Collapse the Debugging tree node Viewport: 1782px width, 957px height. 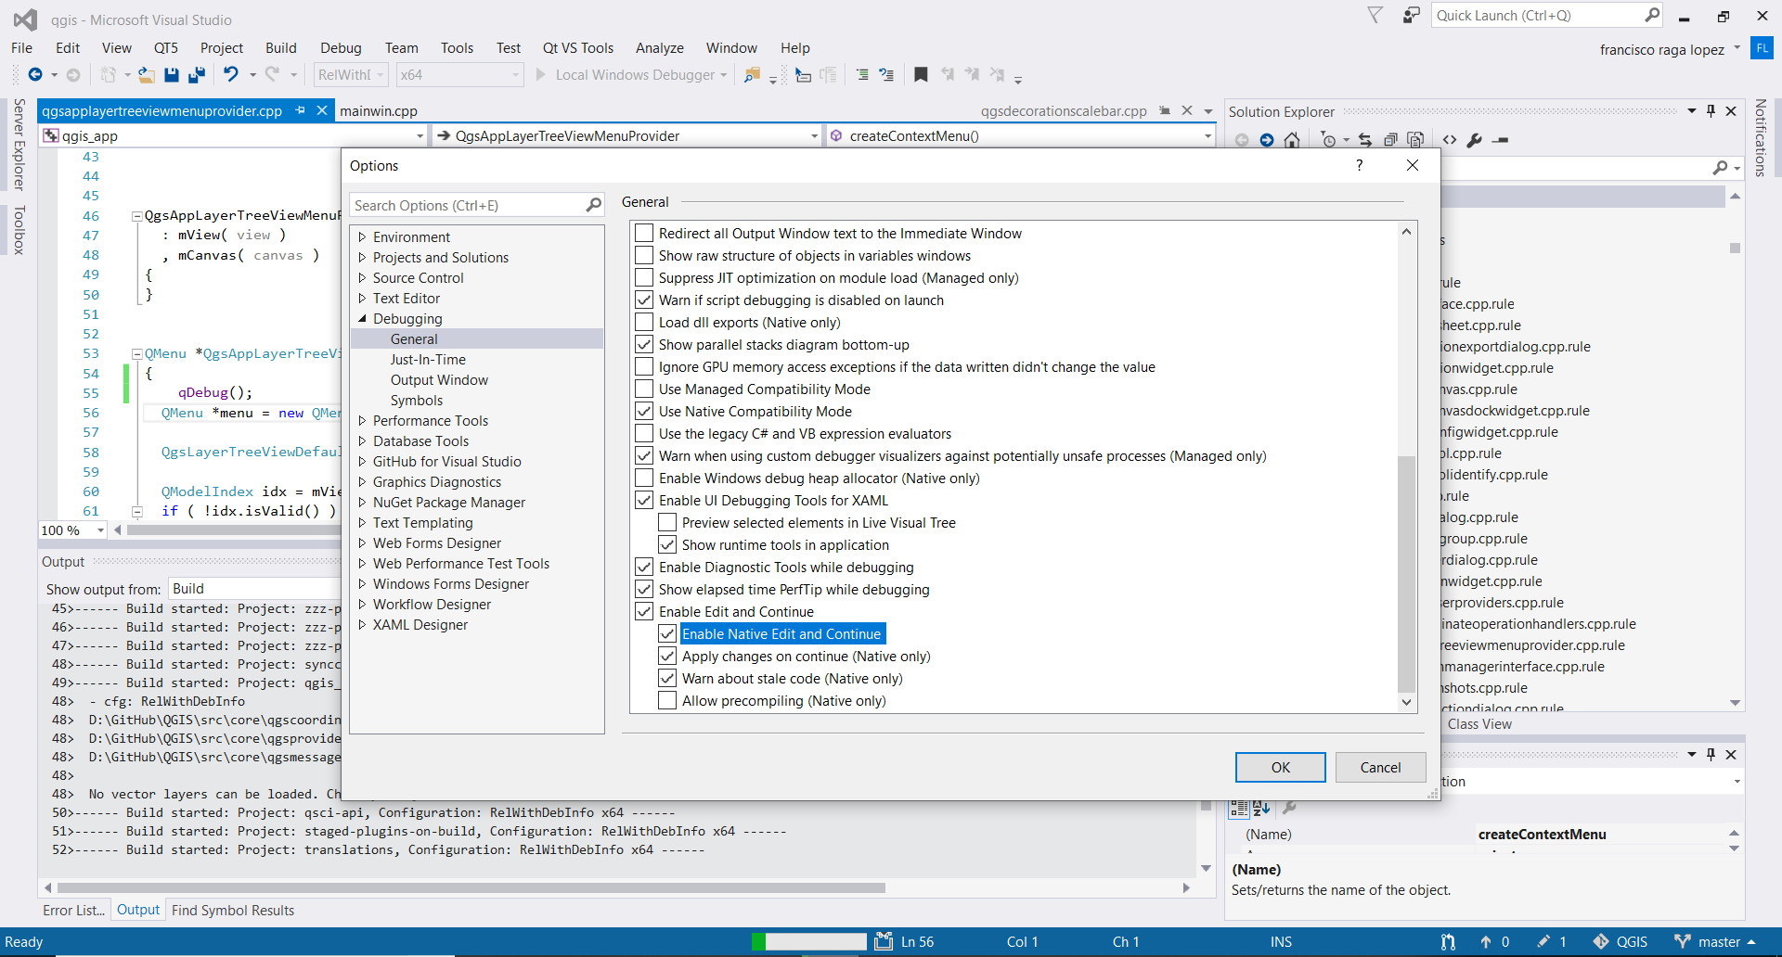363,319
